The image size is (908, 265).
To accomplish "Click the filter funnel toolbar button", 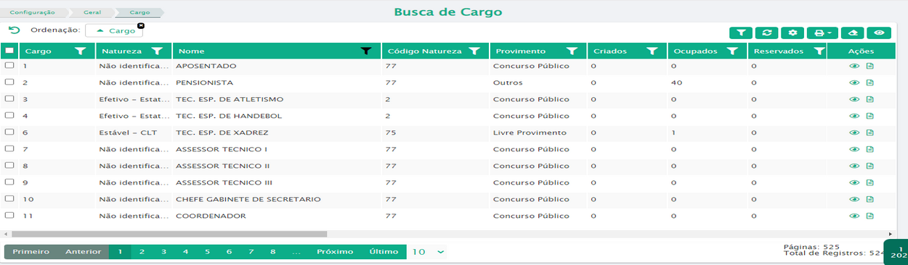I will [741, 33].
